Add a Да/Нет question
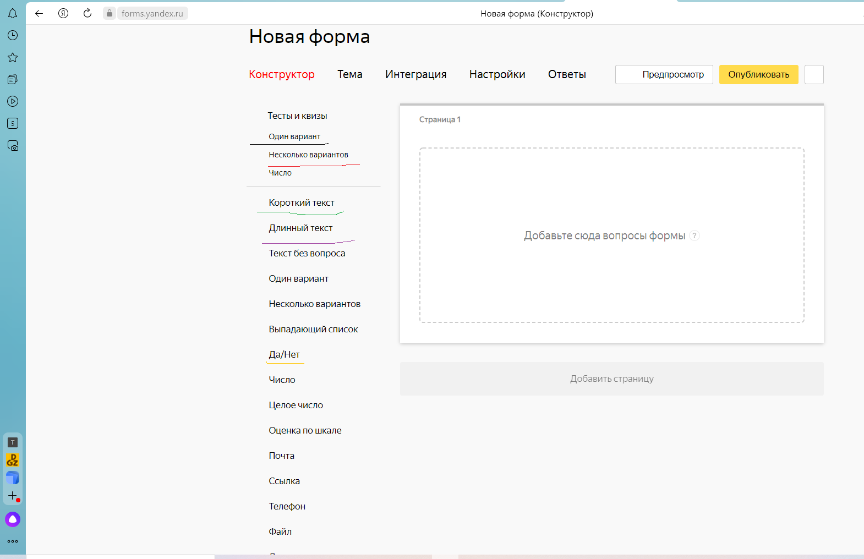This screenshot has height=559, width=864. click(285, 354)
